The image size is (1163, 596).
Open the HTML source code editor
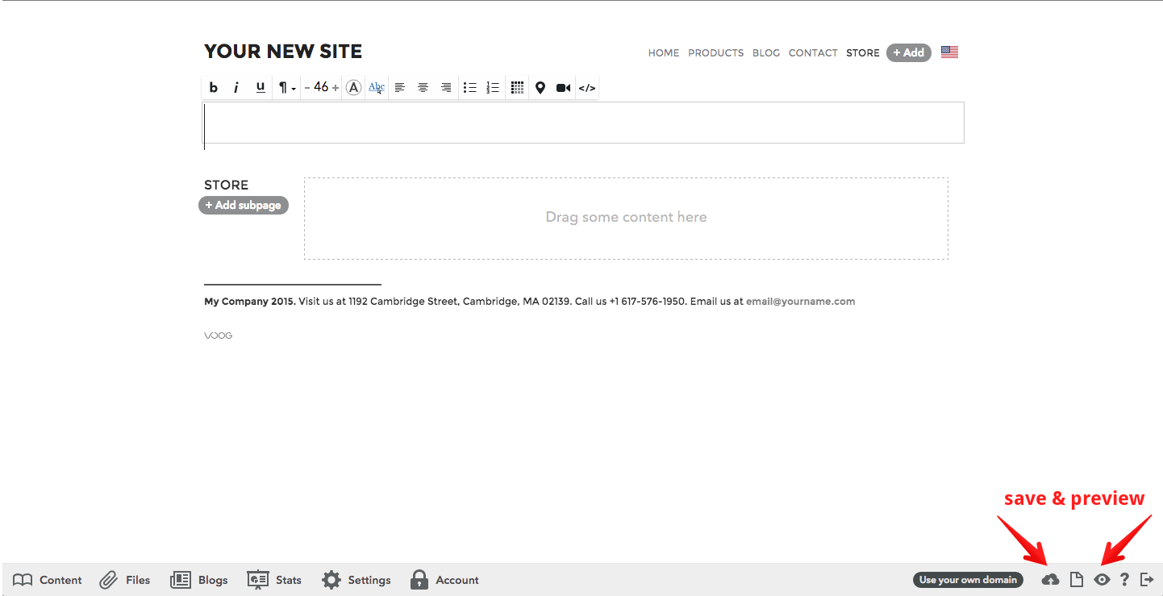587,88
